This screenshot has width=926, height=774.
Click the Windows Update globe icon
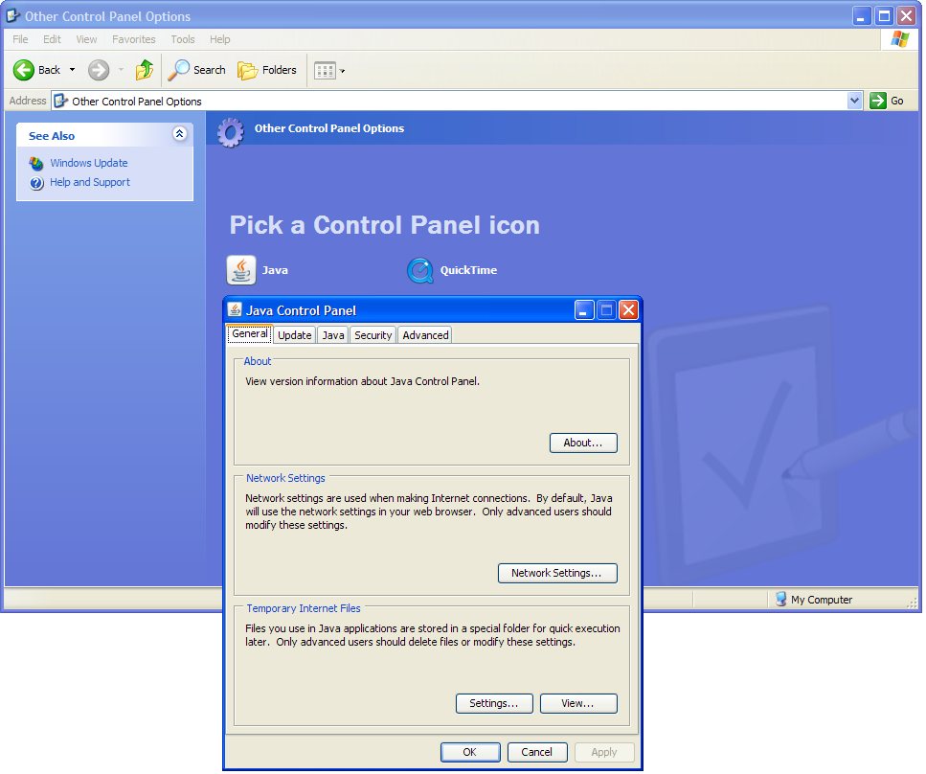pyautogui.click(x=36, y=163)
